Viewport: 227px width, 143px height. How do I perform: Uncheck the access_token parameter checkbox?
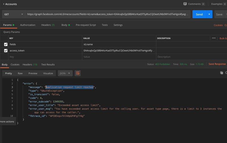[6, 51]
